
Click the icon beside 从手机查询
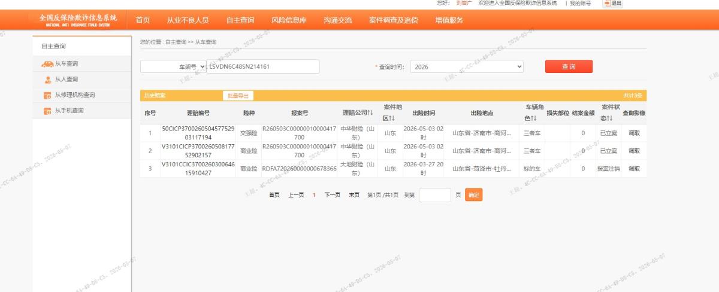pyautogui.click(x=47, y=111)
